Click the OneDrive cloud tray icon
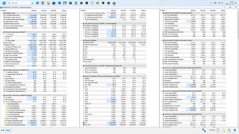 pos(215,3)
